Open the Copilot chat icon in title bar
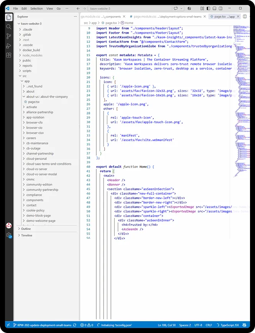Screen dimensions: 255x333 [x=176, y=8]
